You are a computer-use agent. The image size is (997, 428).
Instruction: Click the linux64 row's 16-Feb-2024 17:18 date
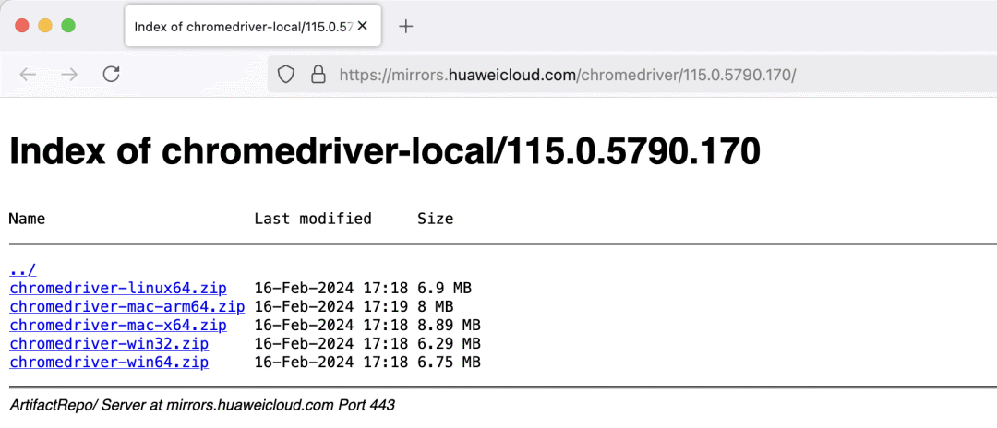tap(331, 289)
